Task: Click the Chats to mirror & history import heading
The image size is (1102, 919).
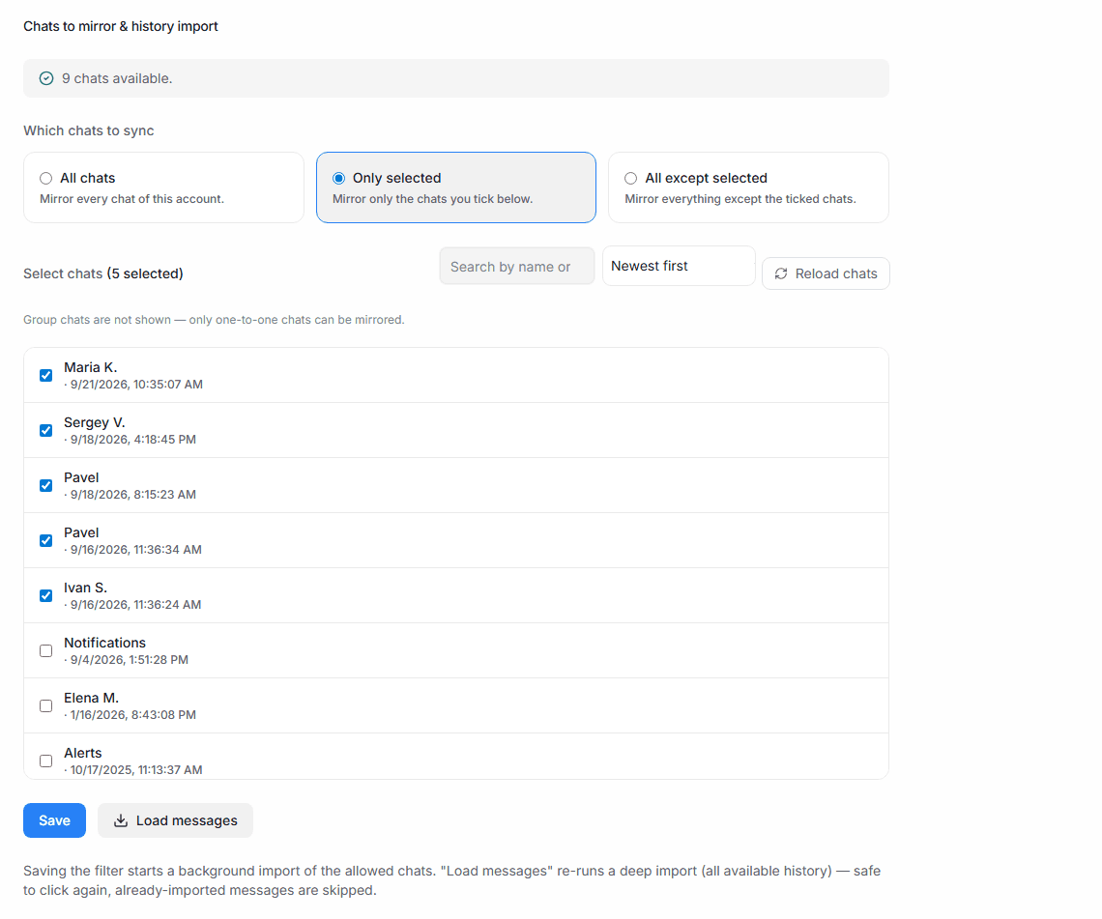Action: (x=121, y=27)
